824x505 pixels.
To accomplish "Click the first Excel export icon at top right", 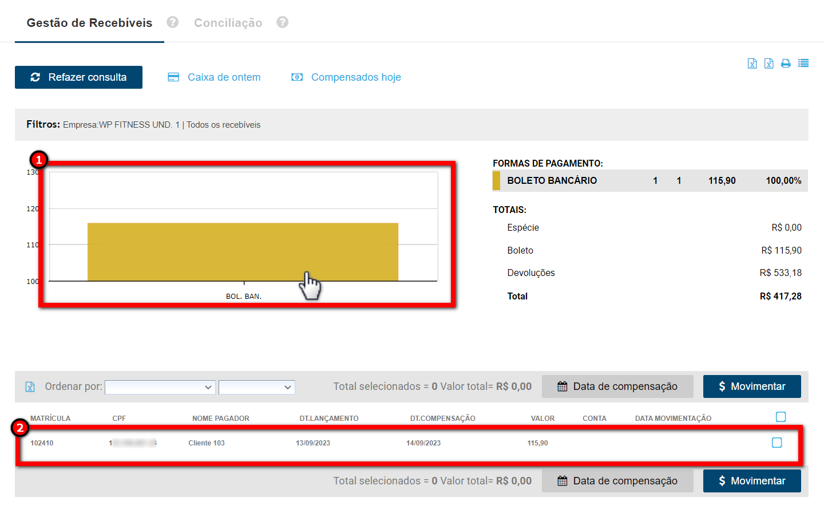I will click(x=752, y=64).
